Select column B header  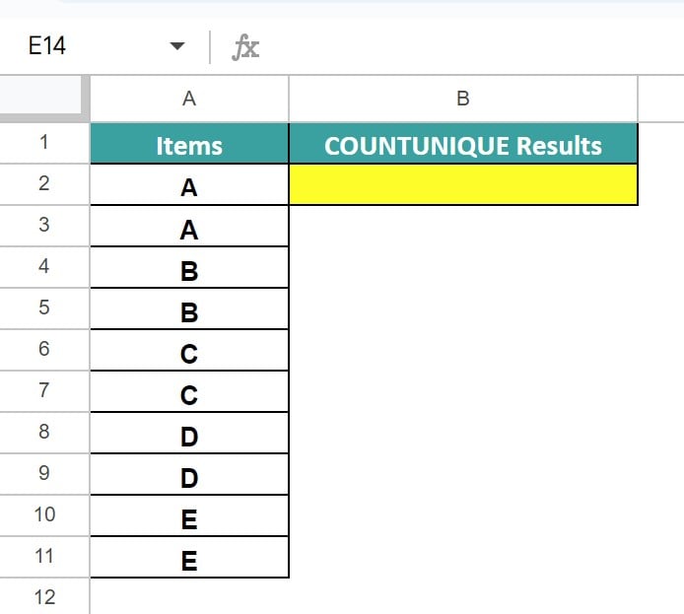click(x=463, y=99)
